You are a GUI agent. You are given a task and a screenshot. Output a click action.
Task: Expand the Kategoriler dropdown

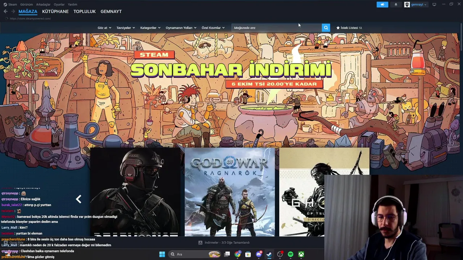click(x=150, y=28)
